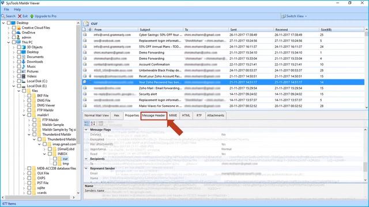Screen dimensions: 369x207
Task: Click the attachment clip icon on Reset your Zoho row
Action: coord(90,76)
